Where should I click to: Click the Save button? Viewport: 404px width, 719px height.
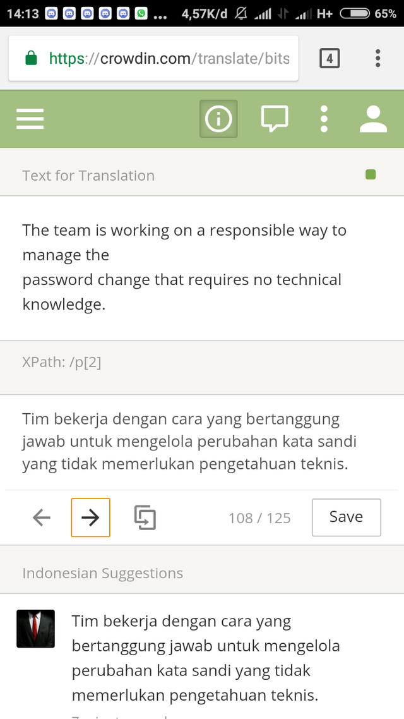[347, 517]
